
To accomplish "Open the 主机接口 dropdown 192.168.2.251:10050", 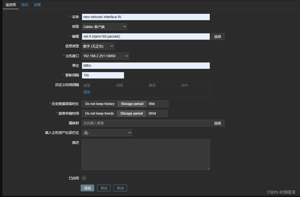I will click(x=105, y=56).
